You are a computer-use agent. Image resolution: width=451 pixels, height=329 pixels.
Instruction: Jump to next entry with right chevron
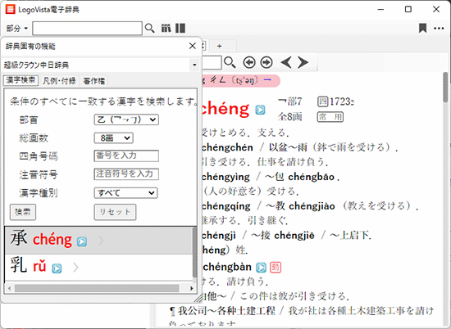click(303, 62)
